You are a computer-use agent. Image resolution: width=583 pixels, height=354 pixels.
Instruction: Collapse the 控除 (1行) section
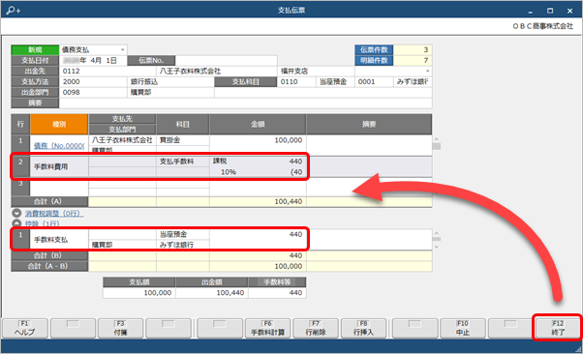pyautogui.click(x=16, y=223)
